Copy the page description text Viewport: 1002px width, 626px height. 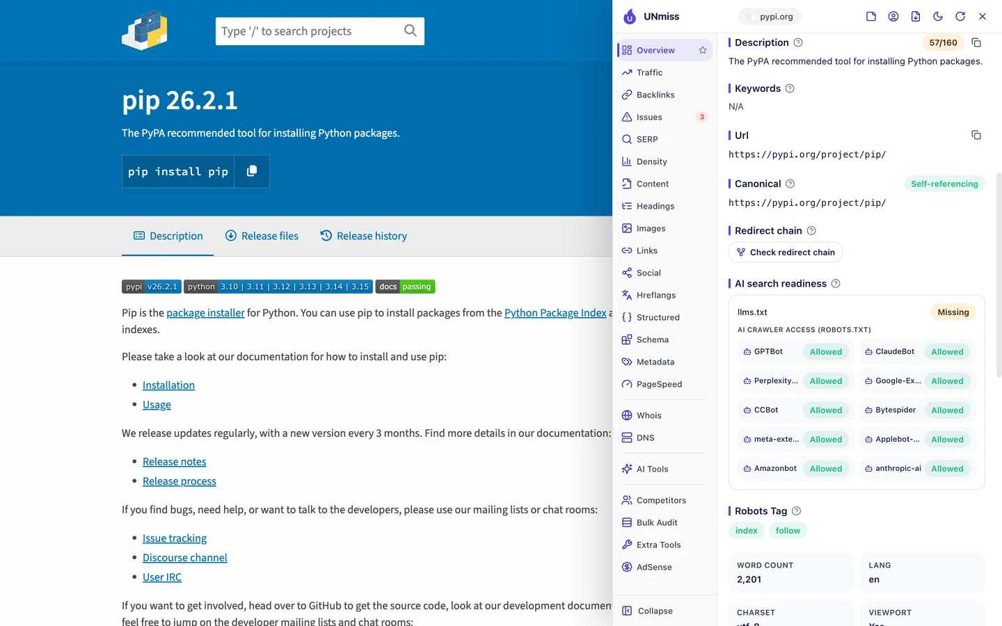pyautogui.click(x=976, y=42)
